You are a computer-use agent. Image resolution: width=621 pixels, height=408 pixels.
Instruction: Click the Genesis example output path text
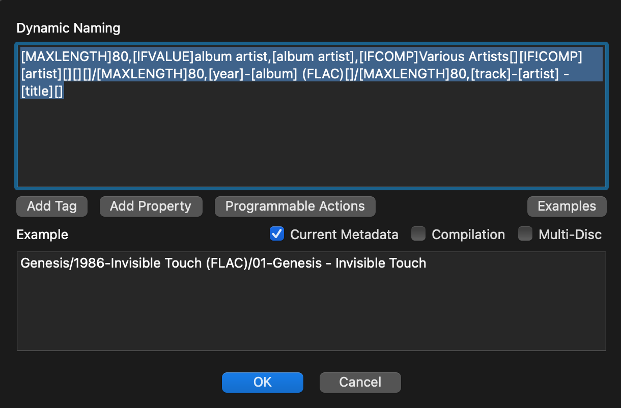tap(223, 263)
